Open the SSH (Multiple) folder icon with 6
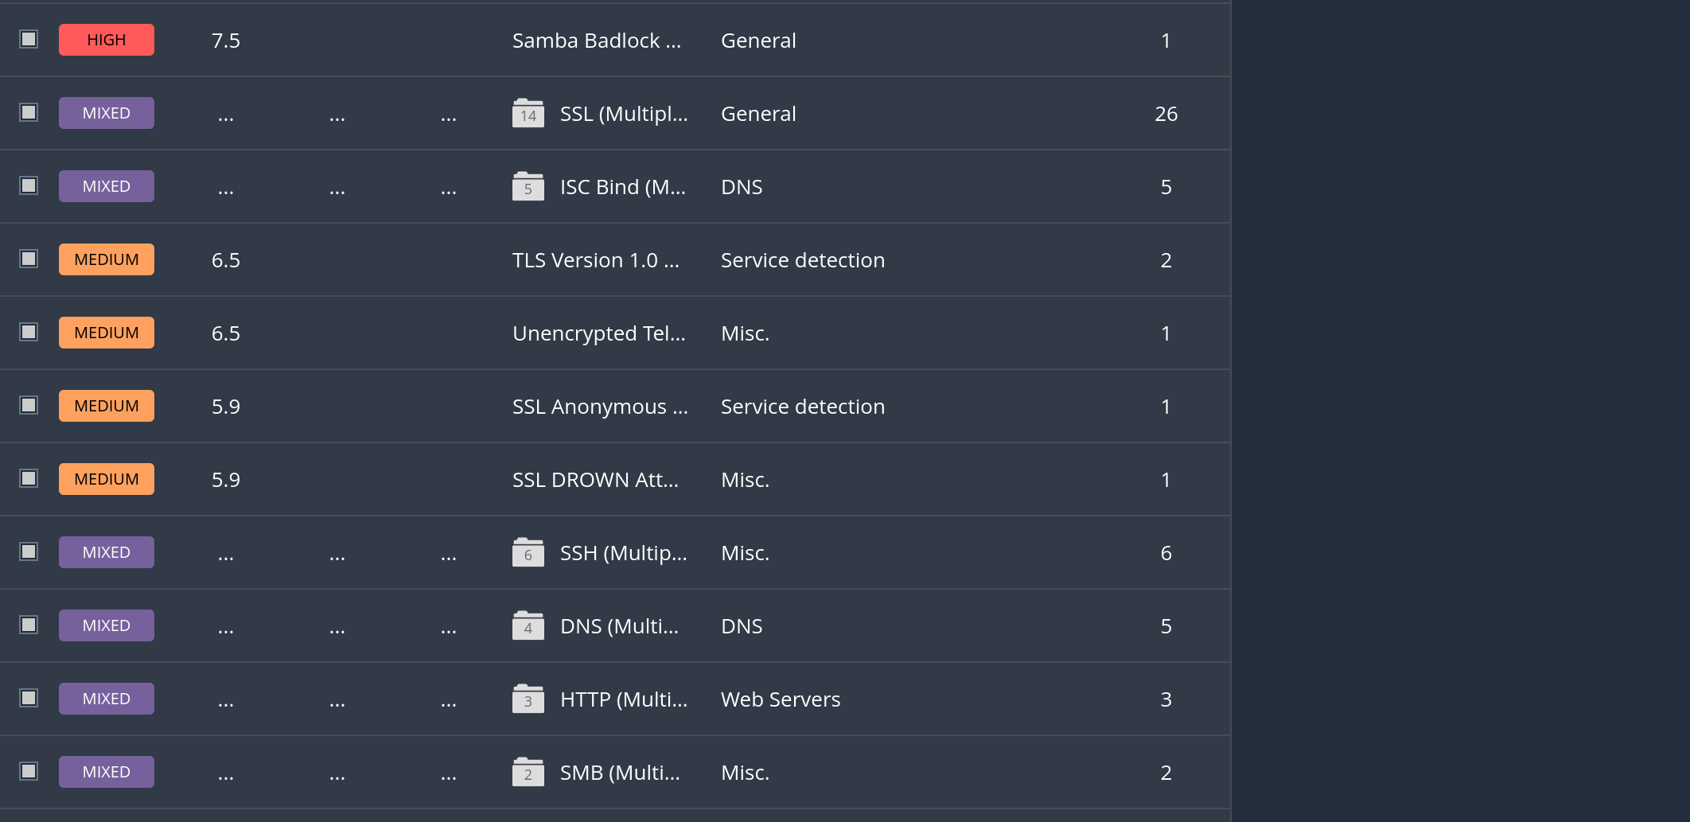The image size is (1690, 822). click(528, 553)
